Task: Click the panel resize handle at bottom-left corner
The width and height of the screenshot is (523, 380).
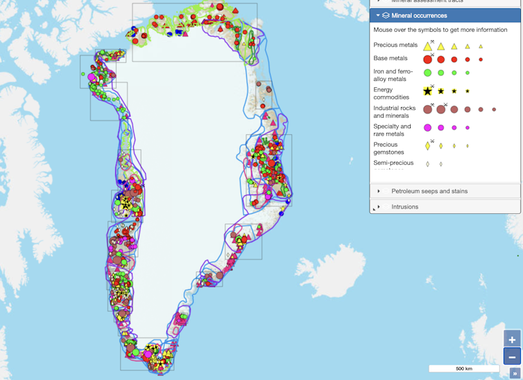Action: pyautogui.click(x=373, y=209)
